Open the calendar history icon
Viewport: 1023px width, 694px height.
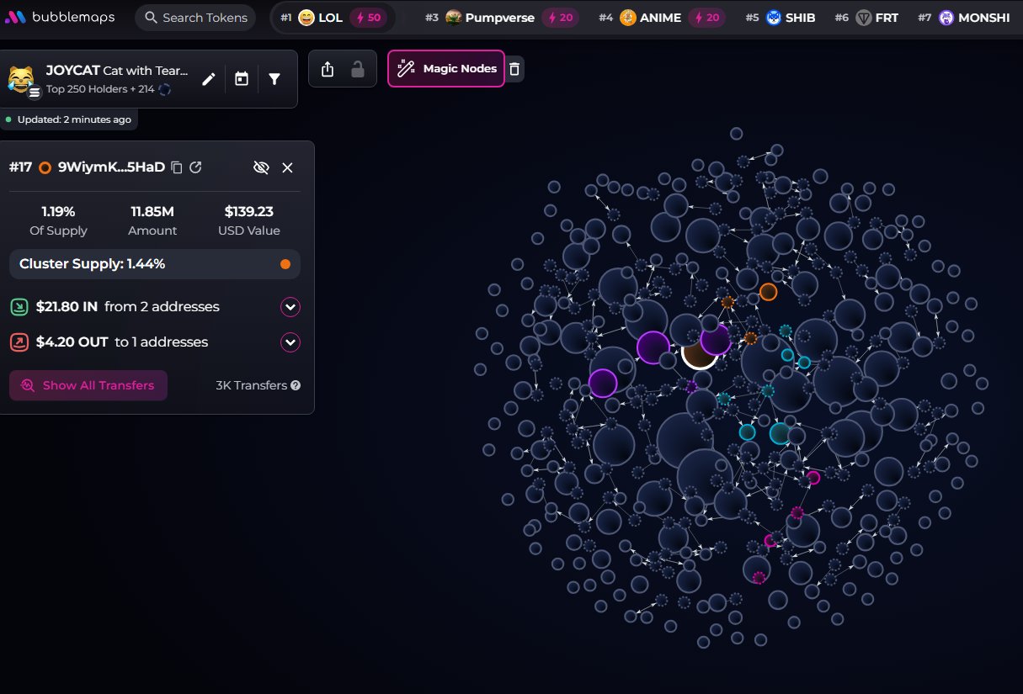(242, 79)
